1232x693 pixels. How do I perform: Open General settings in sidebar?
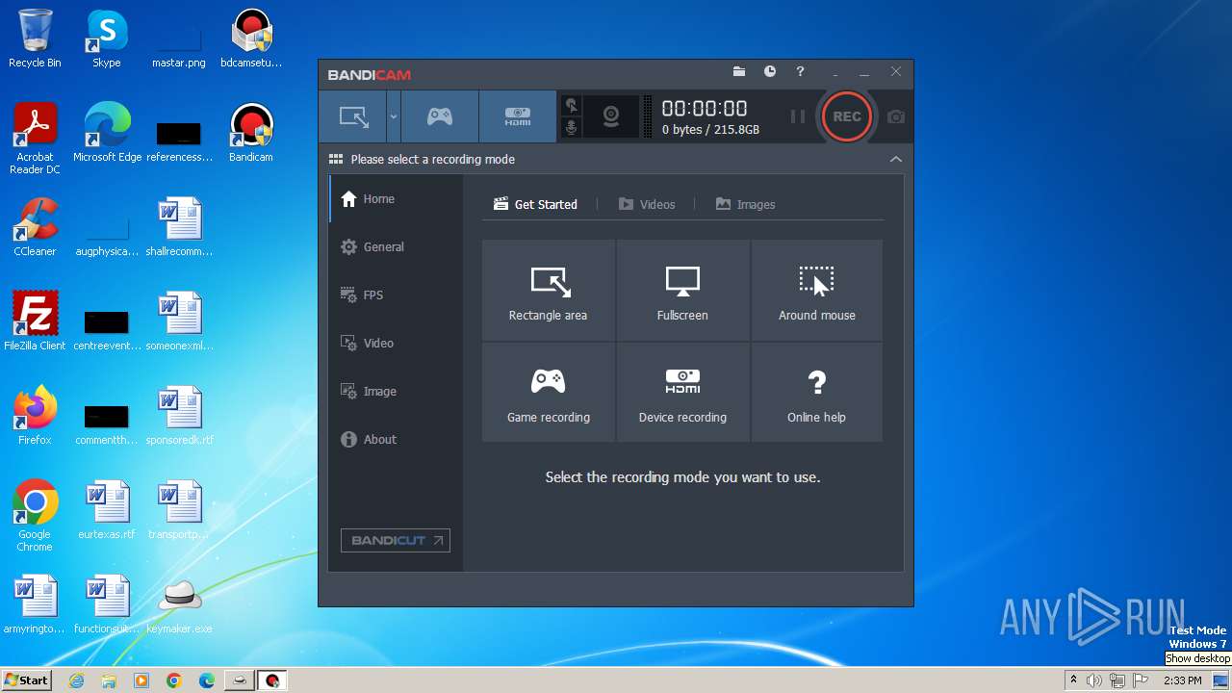396,247
